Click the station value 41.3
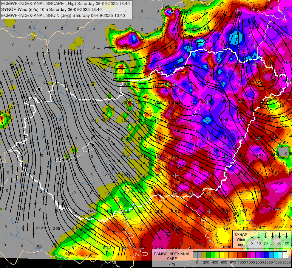 pos(158,29)
